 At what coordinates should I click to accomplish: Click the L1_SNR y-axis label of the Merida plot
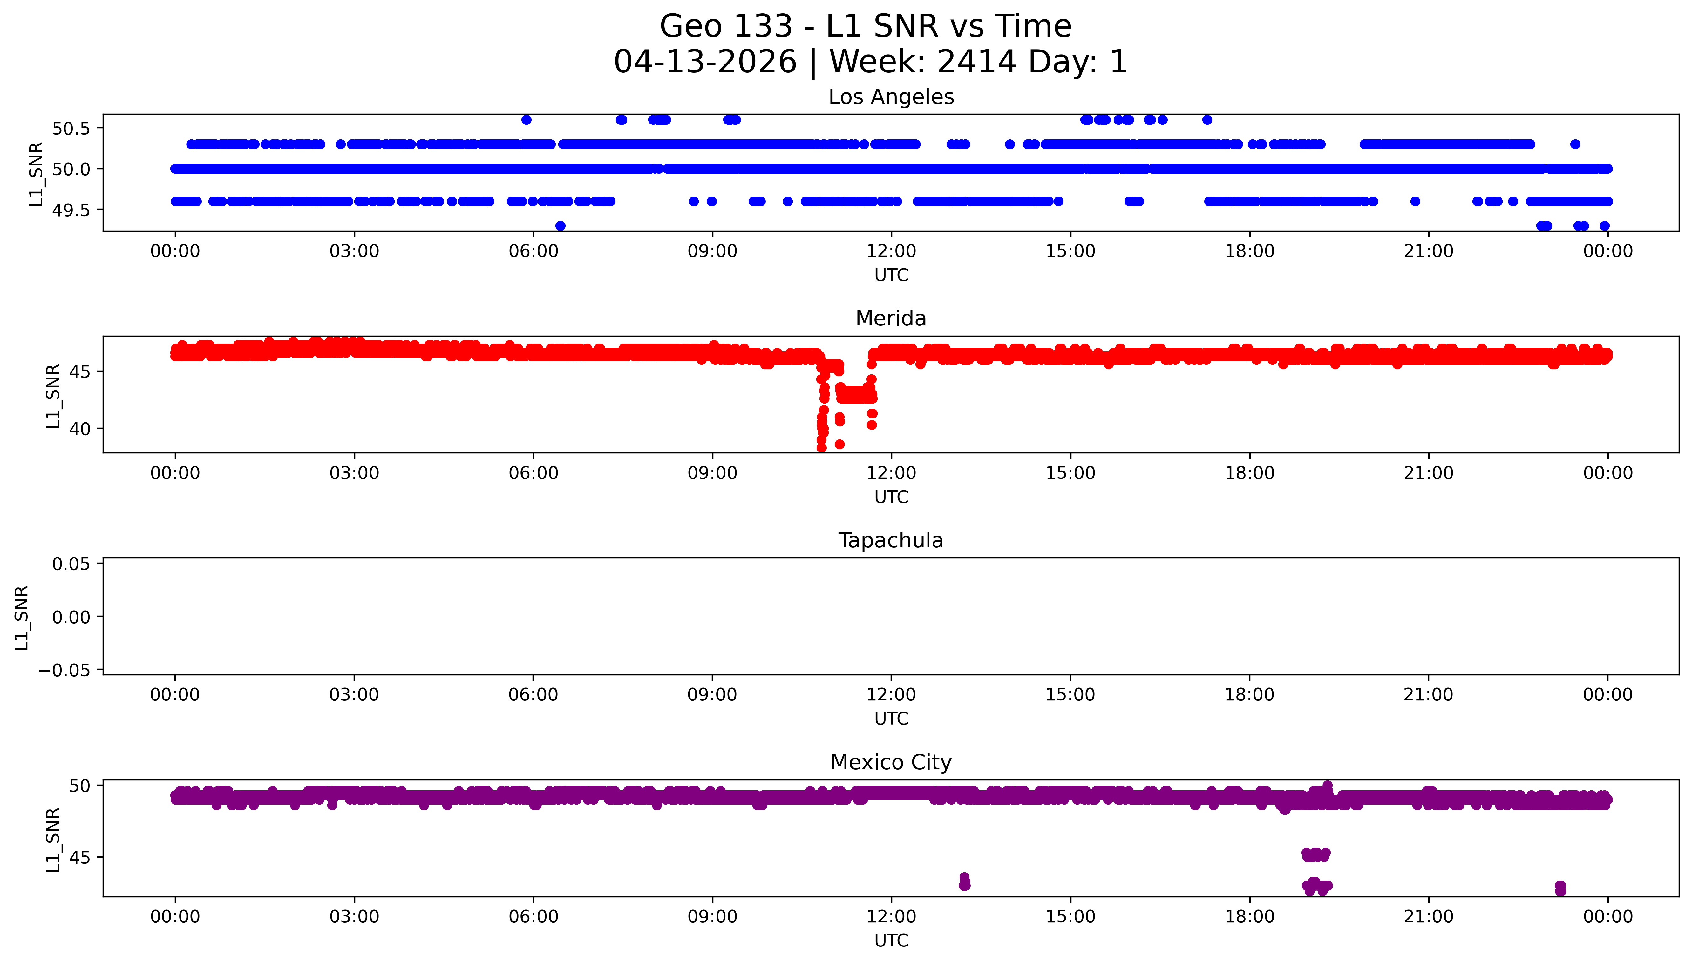[53, 396]
